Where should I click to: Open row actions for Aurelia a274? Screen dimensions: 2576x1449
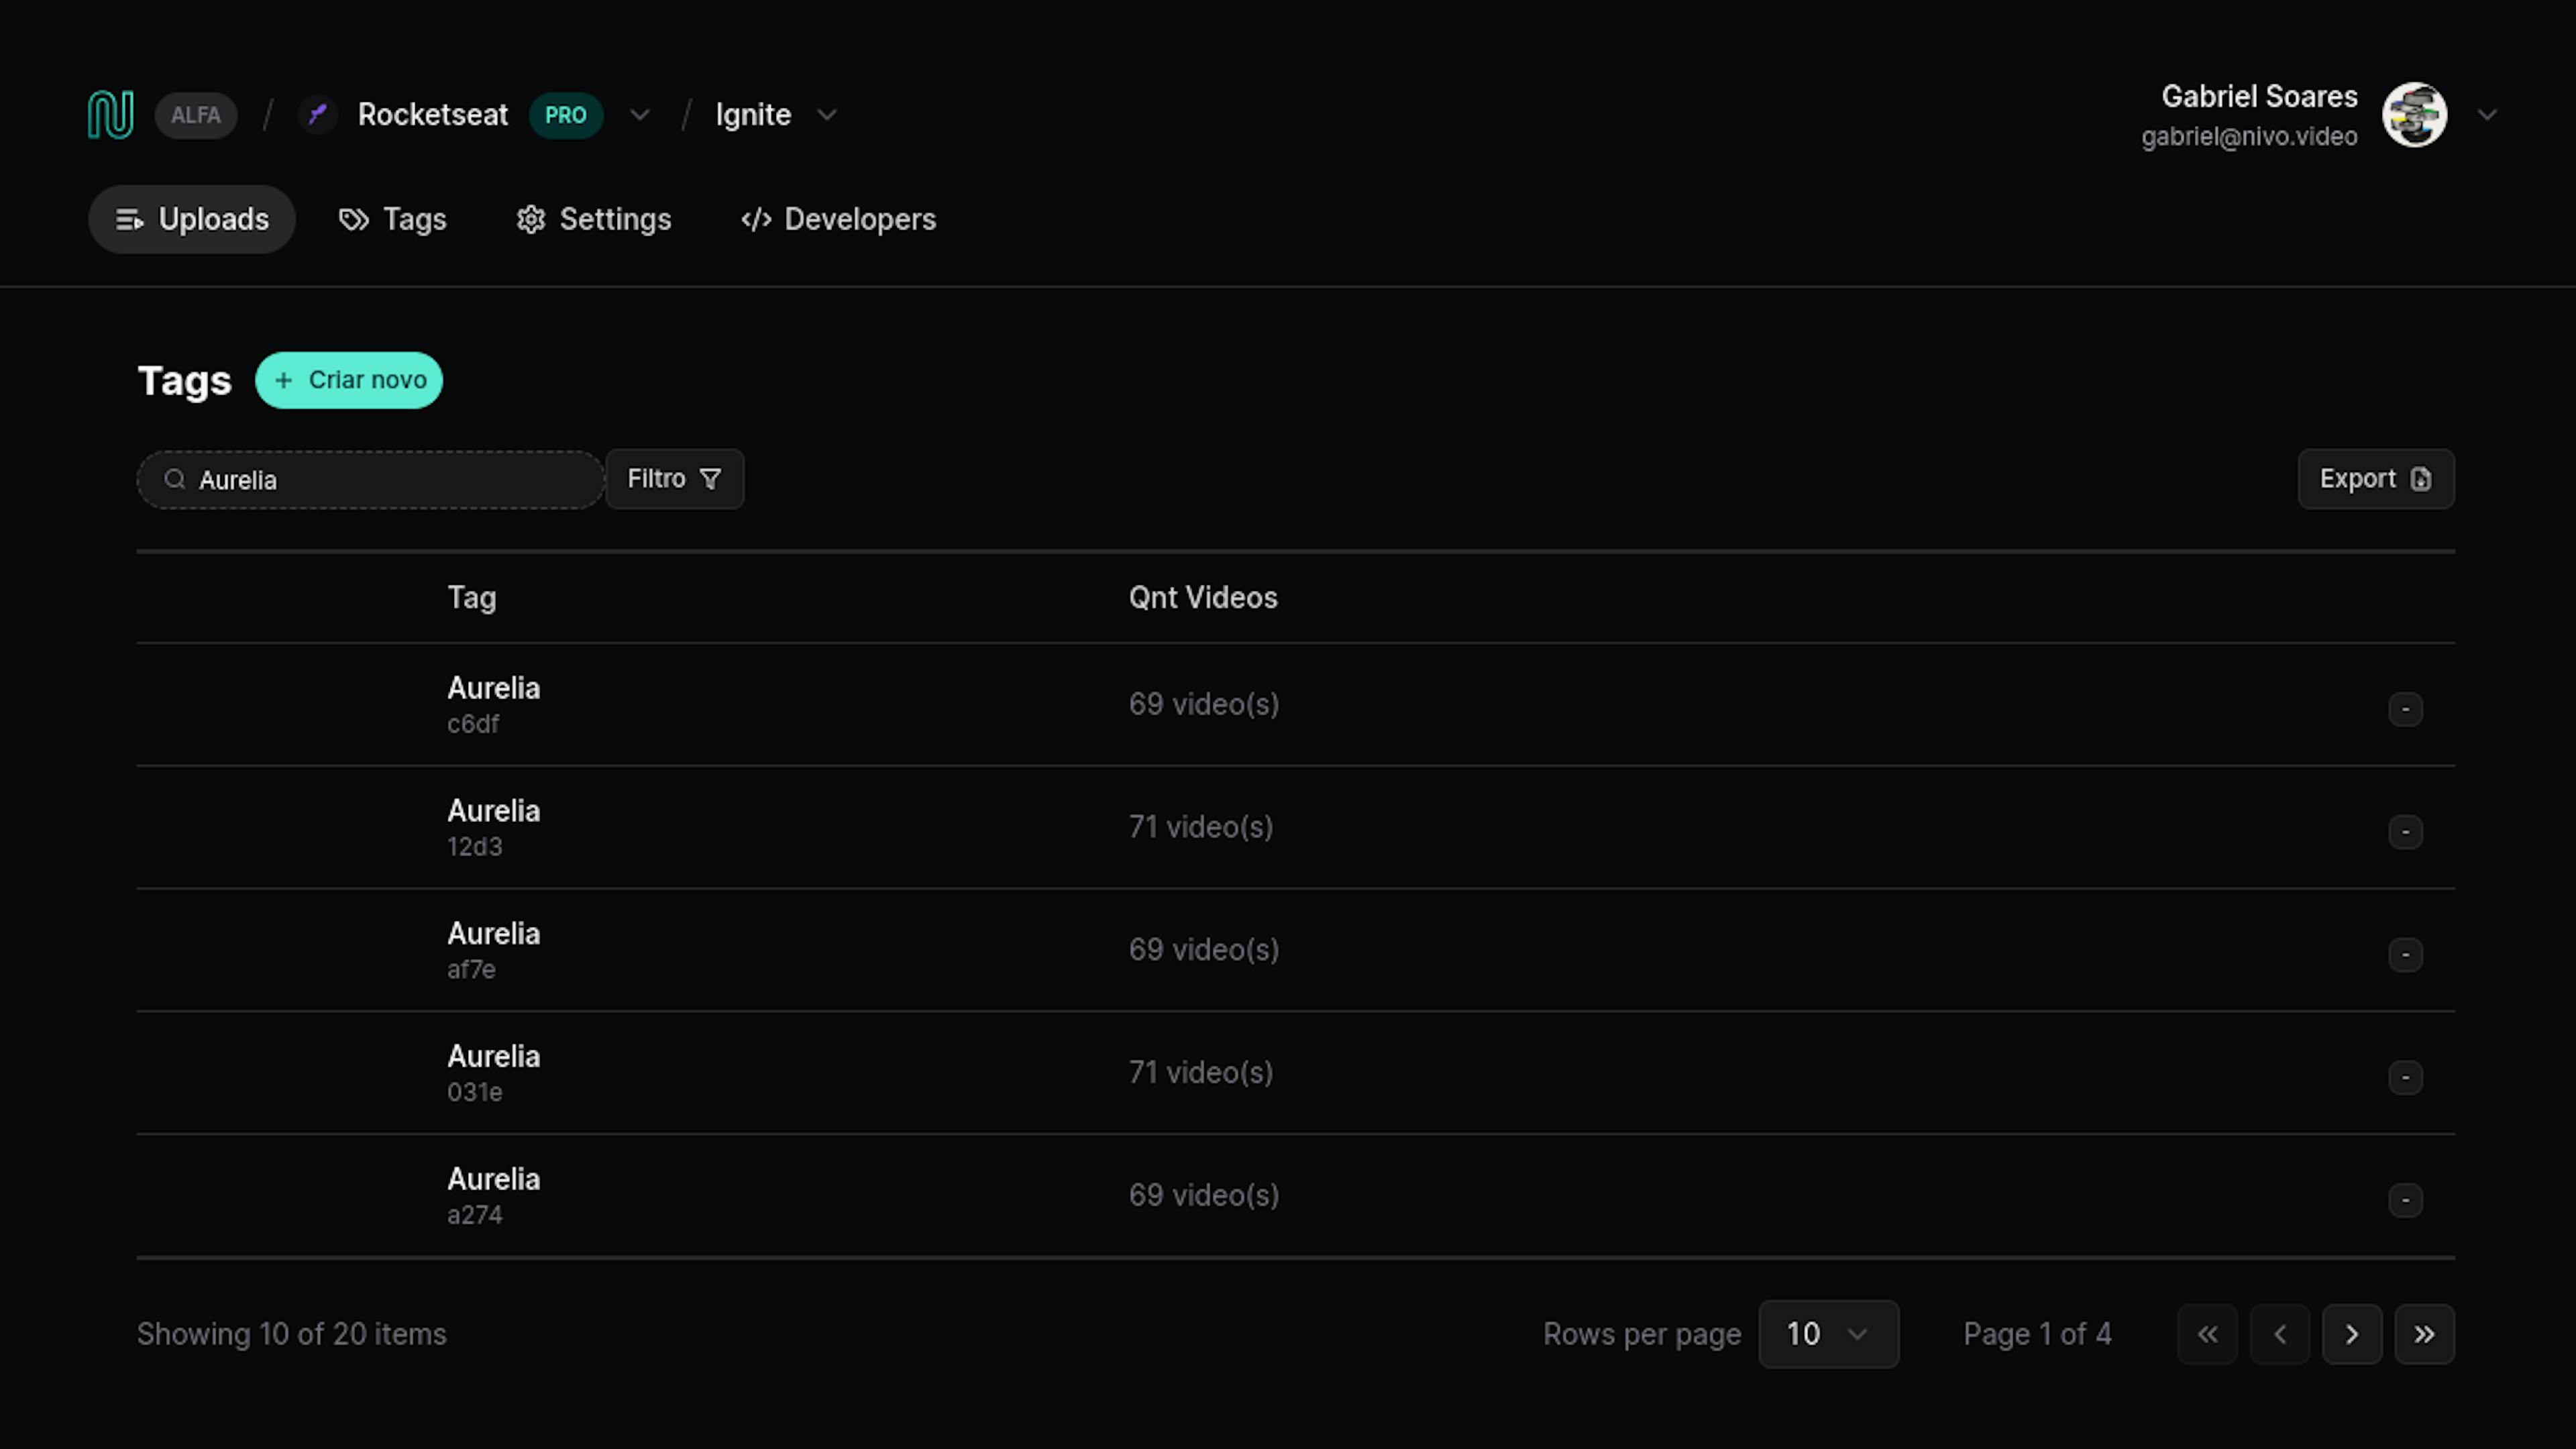click(x=2405, y=1200)
